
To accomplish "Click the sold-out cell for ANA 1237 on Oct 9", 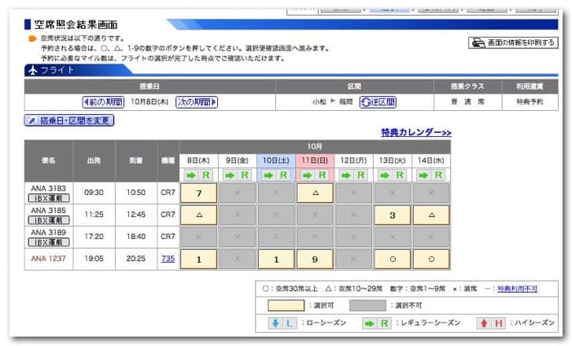I will pyautogui.click(x=238, y=259).
